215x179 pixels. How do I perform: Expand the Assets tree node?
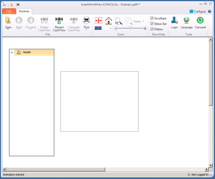[12, 53]
